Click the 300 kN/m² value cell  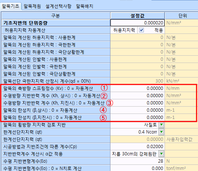(138, 81)
